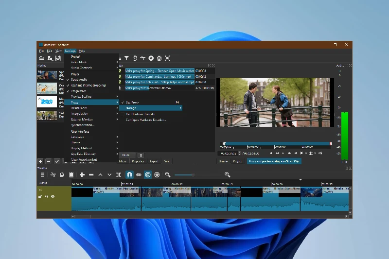This screenshot has width=389, height=259.
Task: Open the Keyframes stopwatch toolbar icon
Action: [x=135, y=58]
